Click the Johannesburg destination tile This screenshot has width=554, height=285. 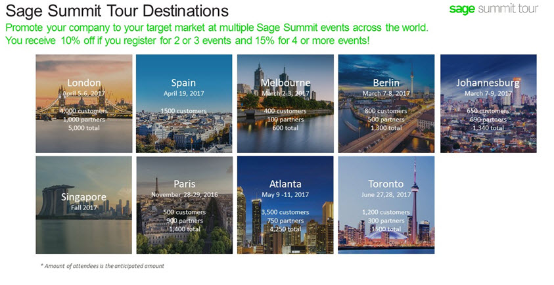(x=488, y=104)
